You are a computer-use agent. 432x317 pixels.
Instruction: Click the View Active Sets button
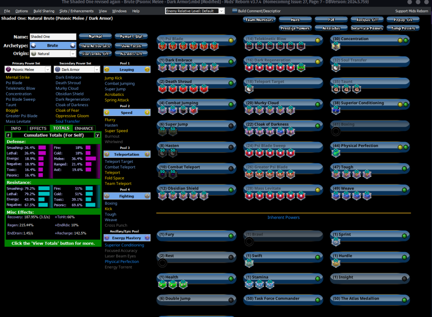pyautogui.click(x=95, y=46)
